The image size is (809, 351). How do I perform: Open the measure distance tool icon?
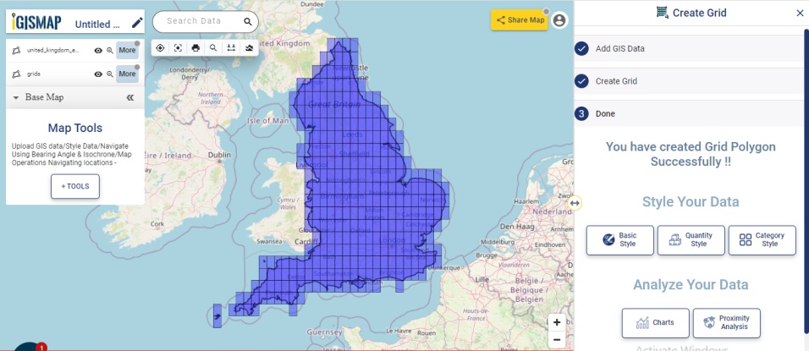[x=231, y=48]
